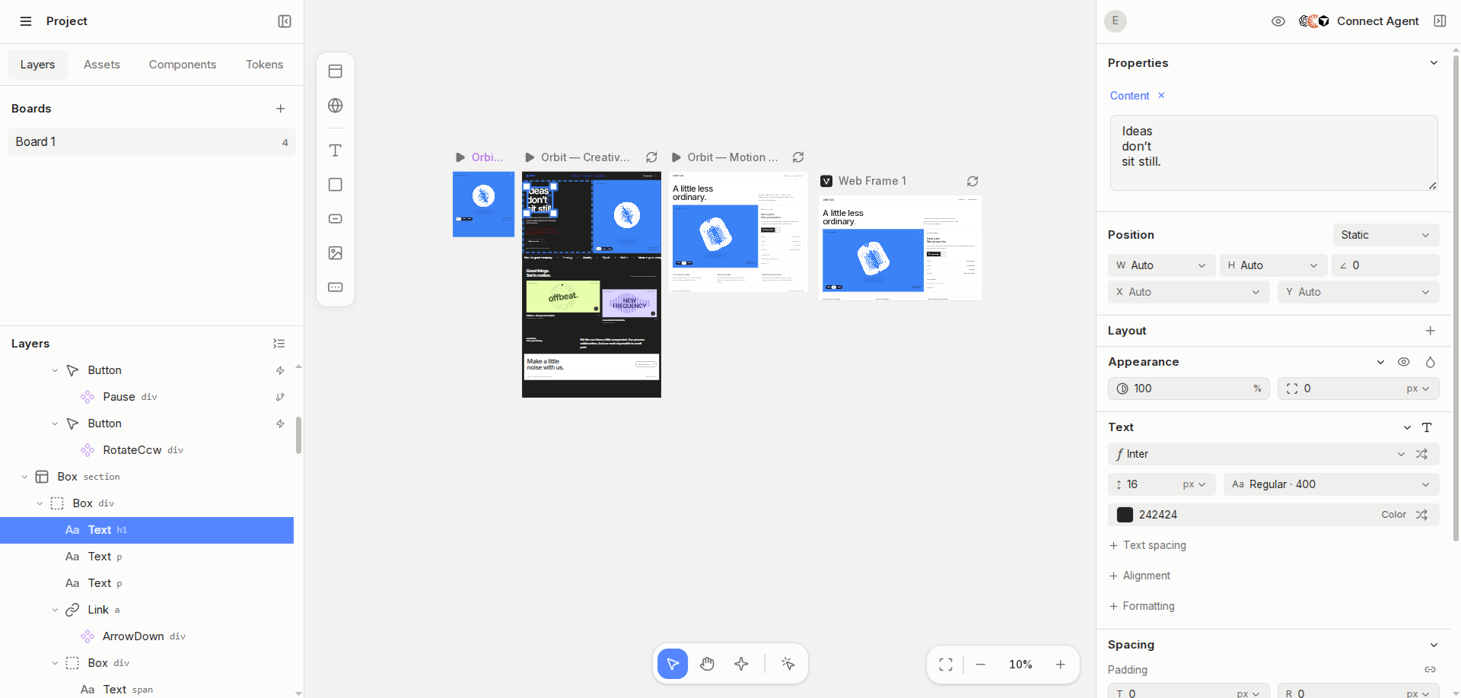Select Board 1 in boards list
Screen dimensions: 1461x698
(x=151, y=142)
